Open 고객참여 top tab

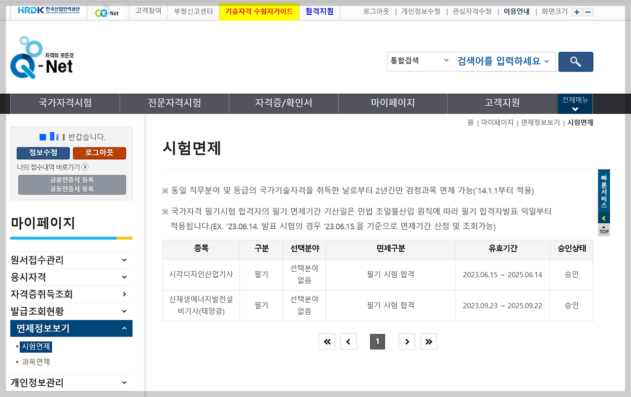point(148,11)
